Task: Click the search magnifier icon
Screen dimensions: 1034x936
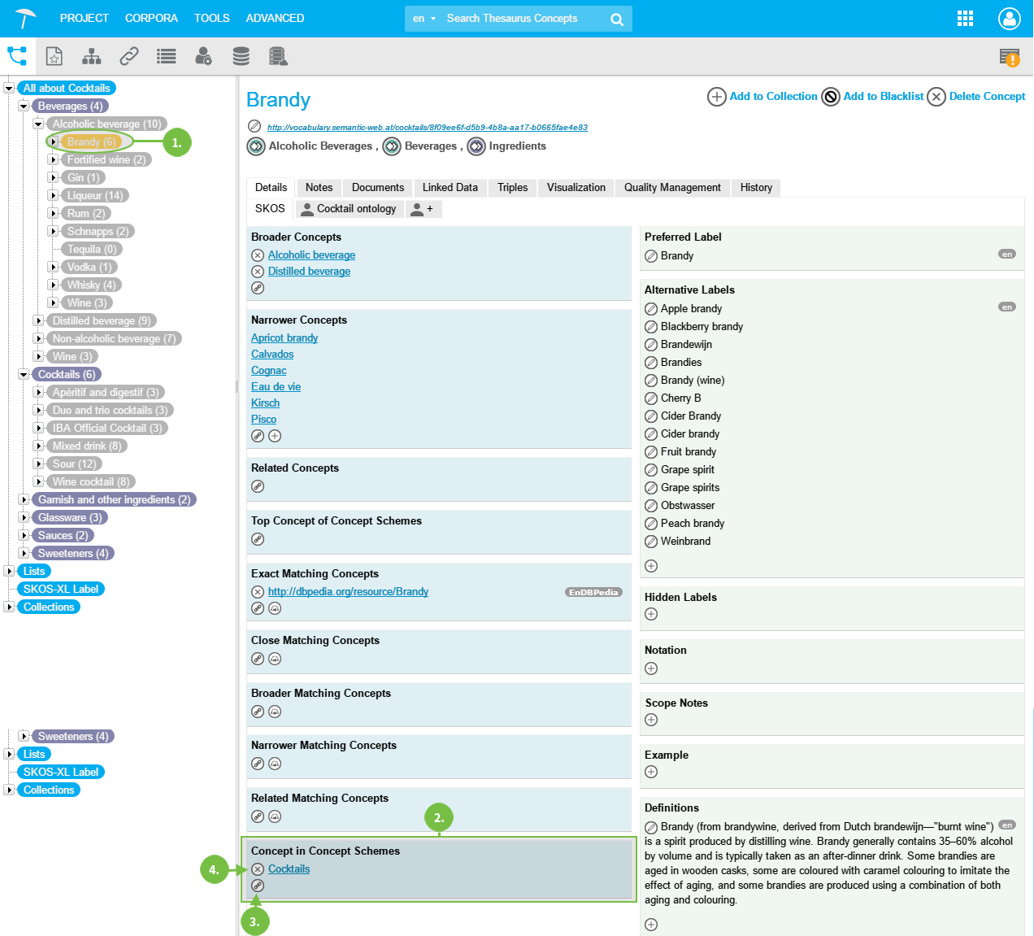Action: click(x=617, y=20)
